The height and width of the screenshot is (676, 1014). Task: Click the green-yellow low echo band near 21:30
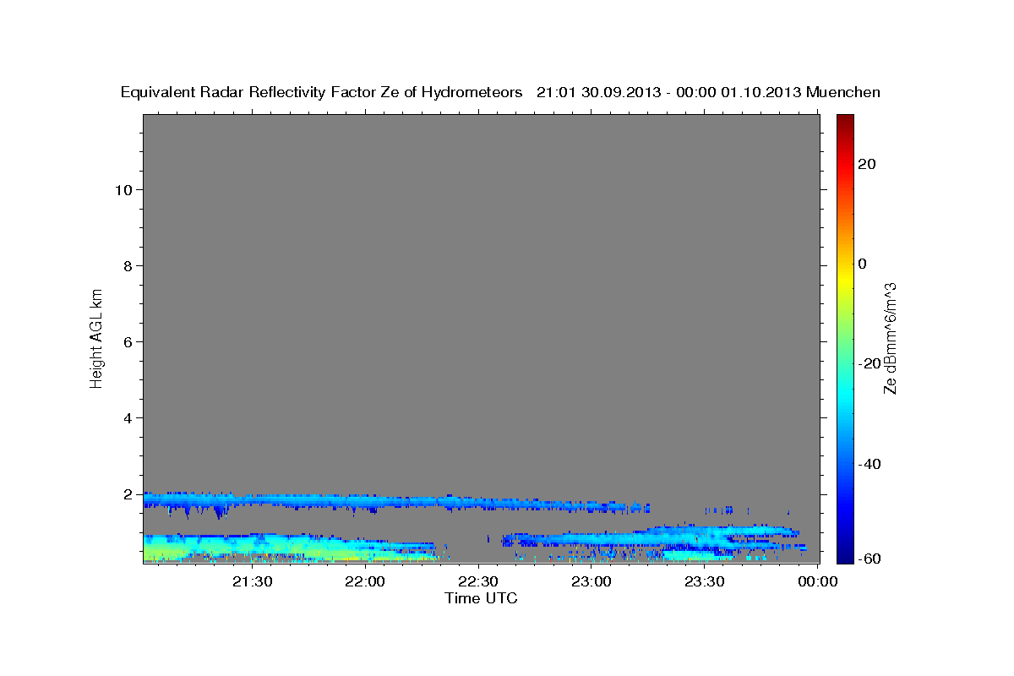[x=252, y=551]
